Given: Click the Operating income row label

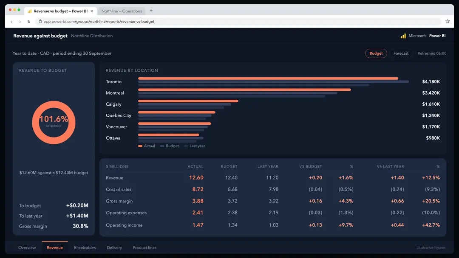Looking at the screenshot, I should pos(124,225).
